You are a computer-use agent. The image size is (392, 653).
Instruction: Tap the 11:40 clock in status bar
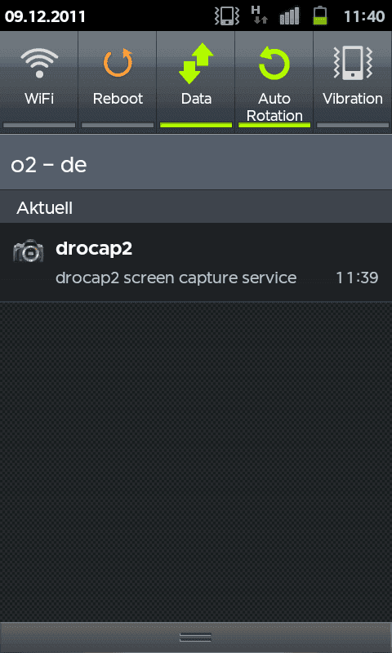tap(363, 16)
